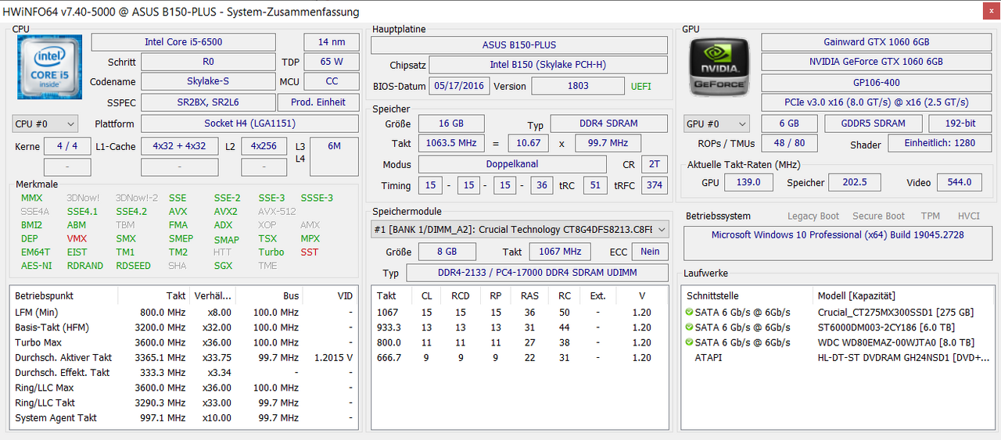The width and height of the screenshot is (1001, 440).
Task: Click the Kerne 4 / 4 field
Action: pos(67,146)
